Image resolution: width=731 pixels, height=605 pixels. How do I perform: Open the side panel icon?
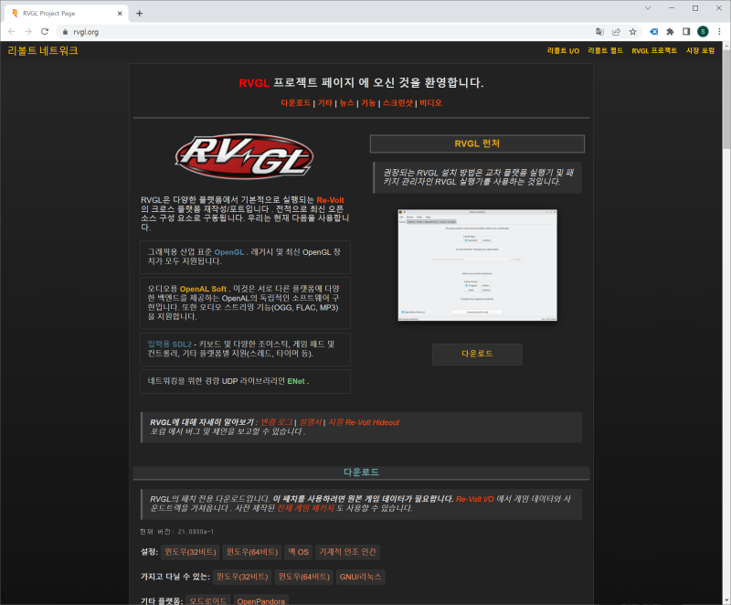click(686, 31)
